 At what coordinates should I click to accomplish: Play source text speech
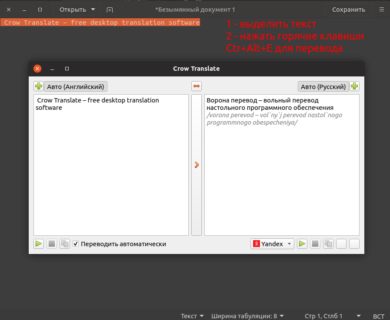(x=39, y=244)
